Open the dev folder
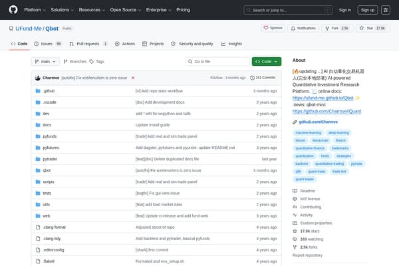Viewport: 399px width, 266px height. point(46,114)
